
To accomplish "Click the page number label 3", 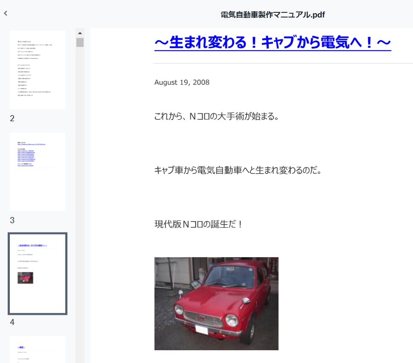I will click(x=12, y=220).
